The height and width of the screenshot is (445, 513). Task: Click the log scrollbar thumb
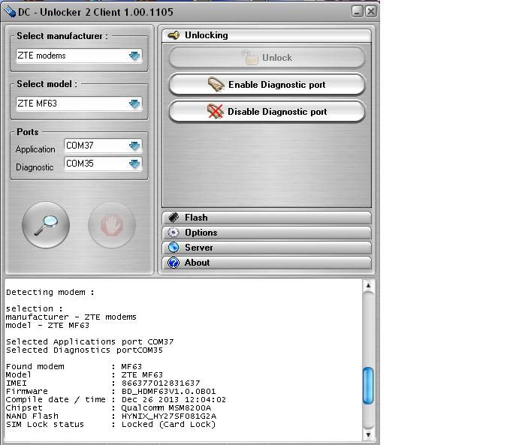click(x=368, y=386)
